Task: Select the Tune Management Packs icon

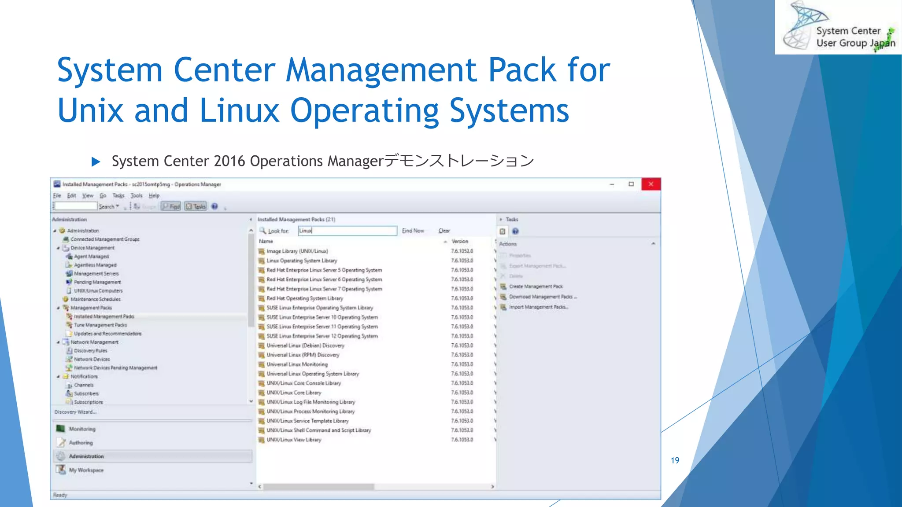Action: coord(69,325)
